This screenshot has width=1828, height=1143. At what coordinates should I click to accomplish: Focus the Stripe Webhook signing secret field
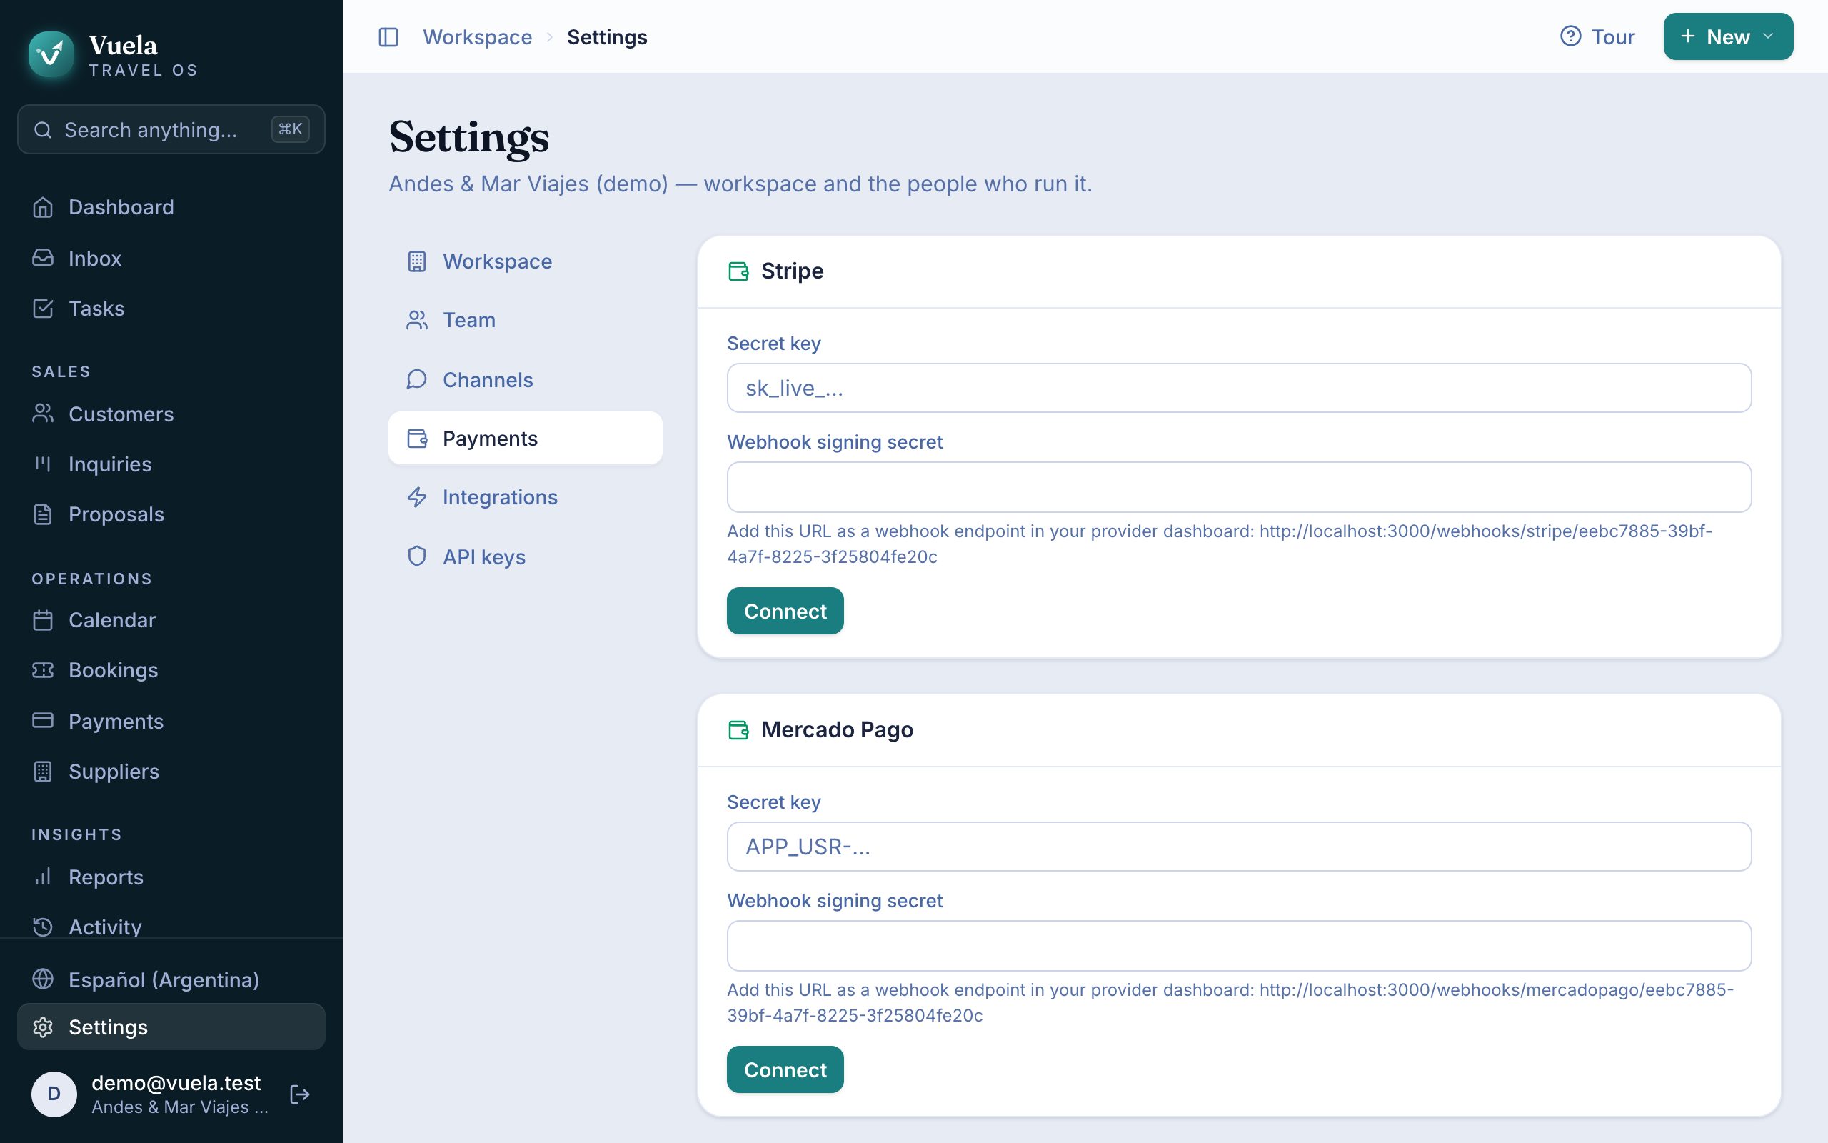tap(1239, 486)
